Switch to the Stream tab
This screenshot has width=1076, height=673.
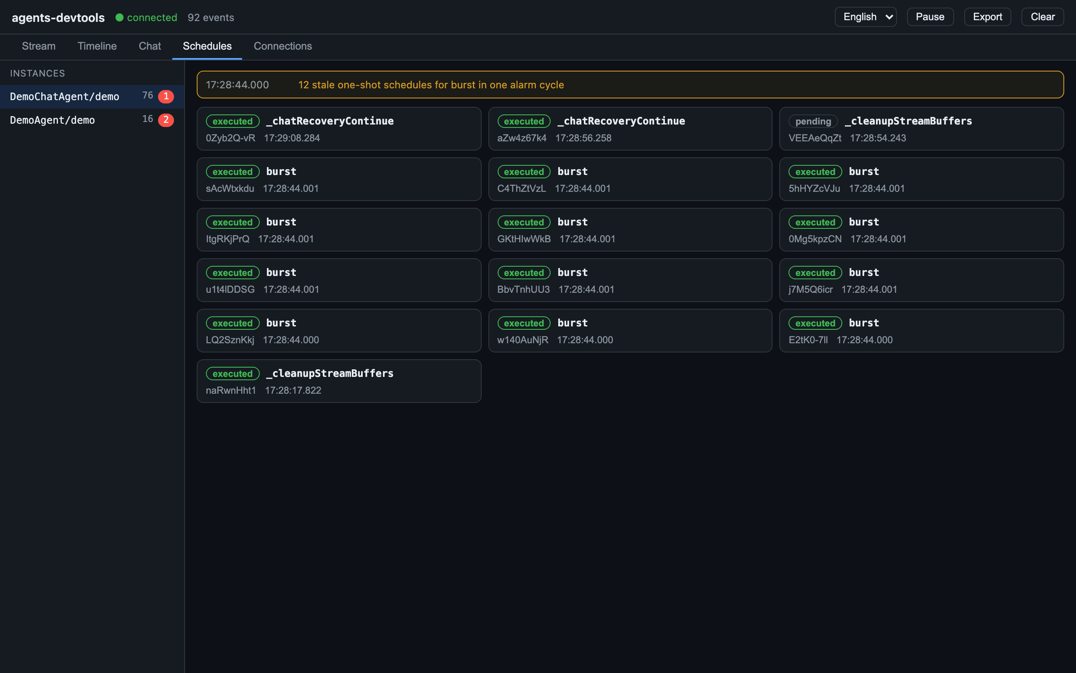(39, 46)
